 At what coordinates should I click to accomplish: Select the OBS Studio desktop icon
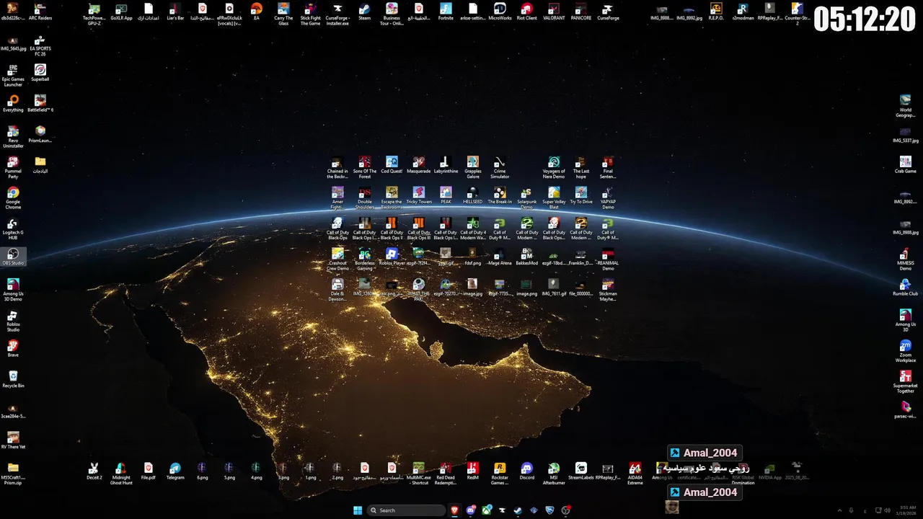[13, 257]
